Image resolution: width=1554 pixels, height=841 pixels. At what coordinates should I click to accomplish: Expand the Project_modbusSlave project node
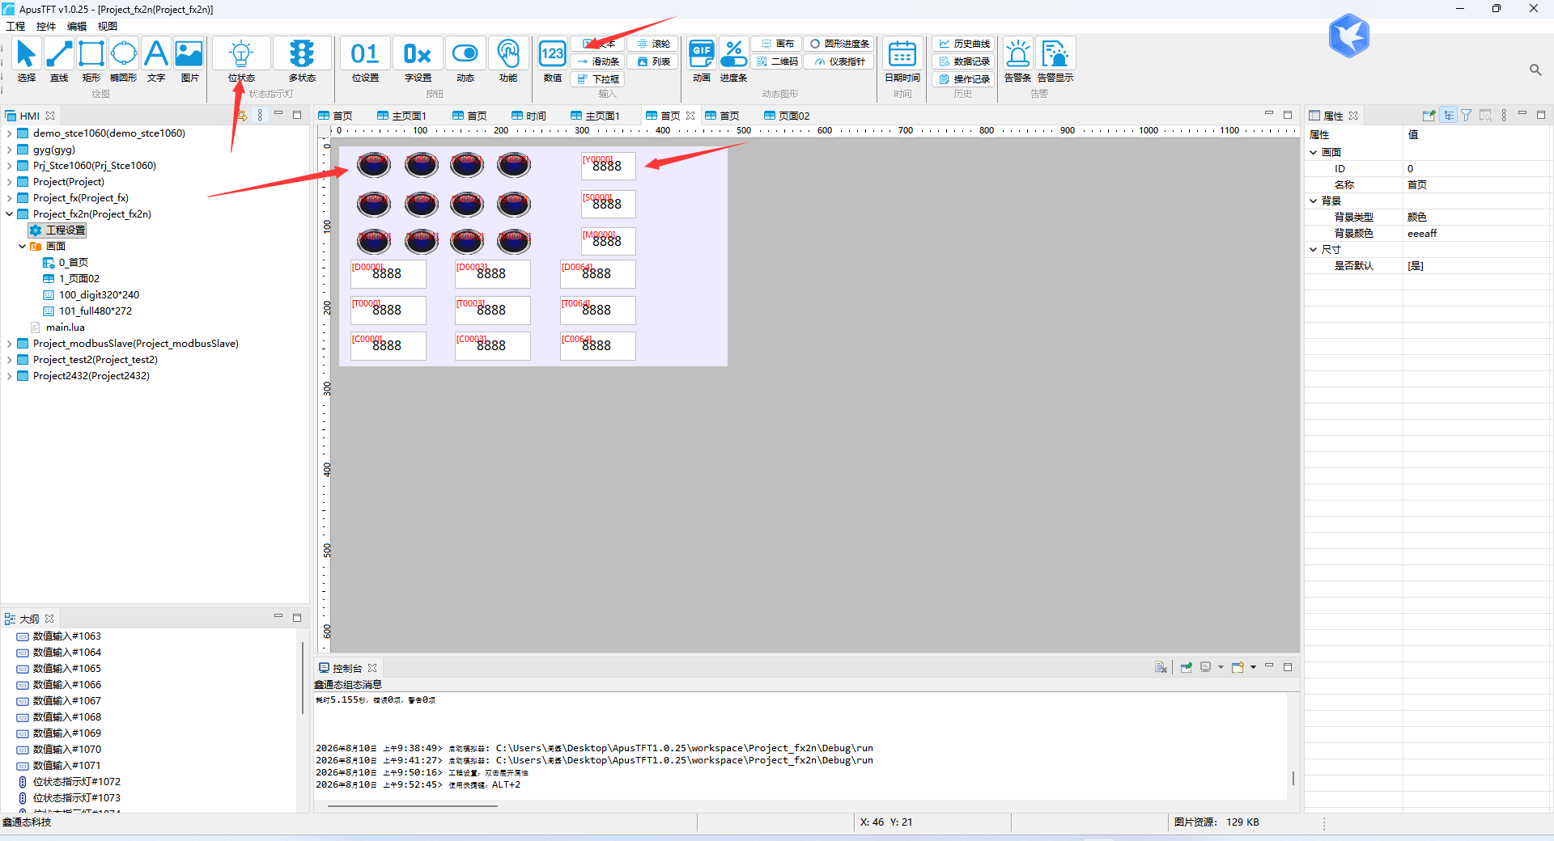(x=9, y=344)
